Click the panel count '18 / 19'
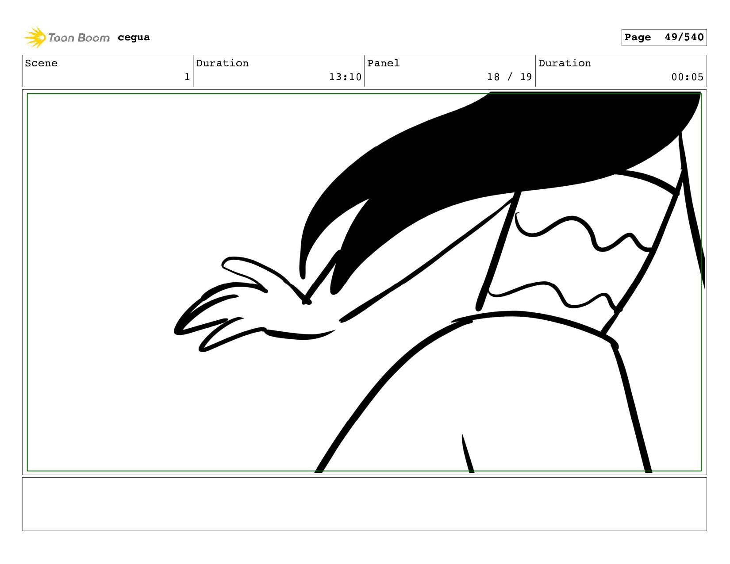This screenshot has height=564, width=730. (x=509, y=77)
